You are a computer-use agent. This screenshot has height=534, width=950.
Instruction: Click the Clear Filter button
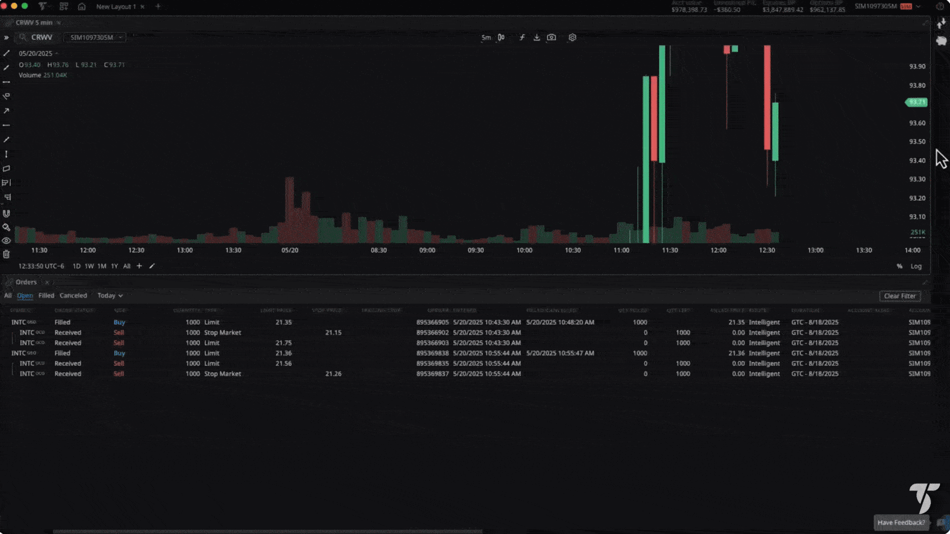(x=900, y=296)
